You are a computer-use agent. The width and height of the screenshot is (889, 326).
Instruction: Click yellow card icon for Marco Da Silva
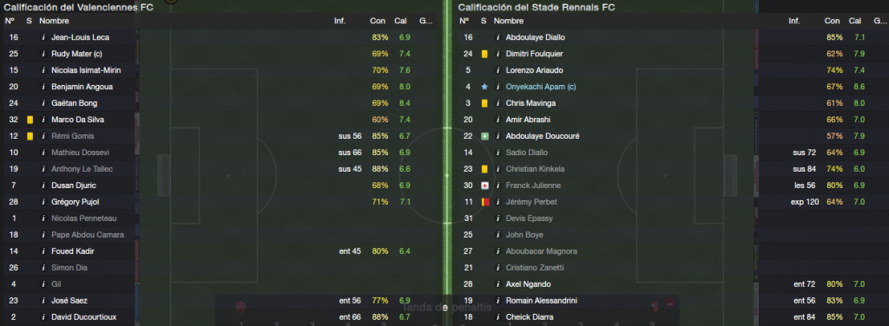30,120
